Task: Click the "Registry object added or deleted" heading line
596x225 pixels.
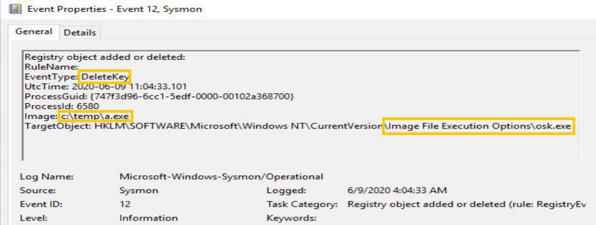Action: coord(104,56)
